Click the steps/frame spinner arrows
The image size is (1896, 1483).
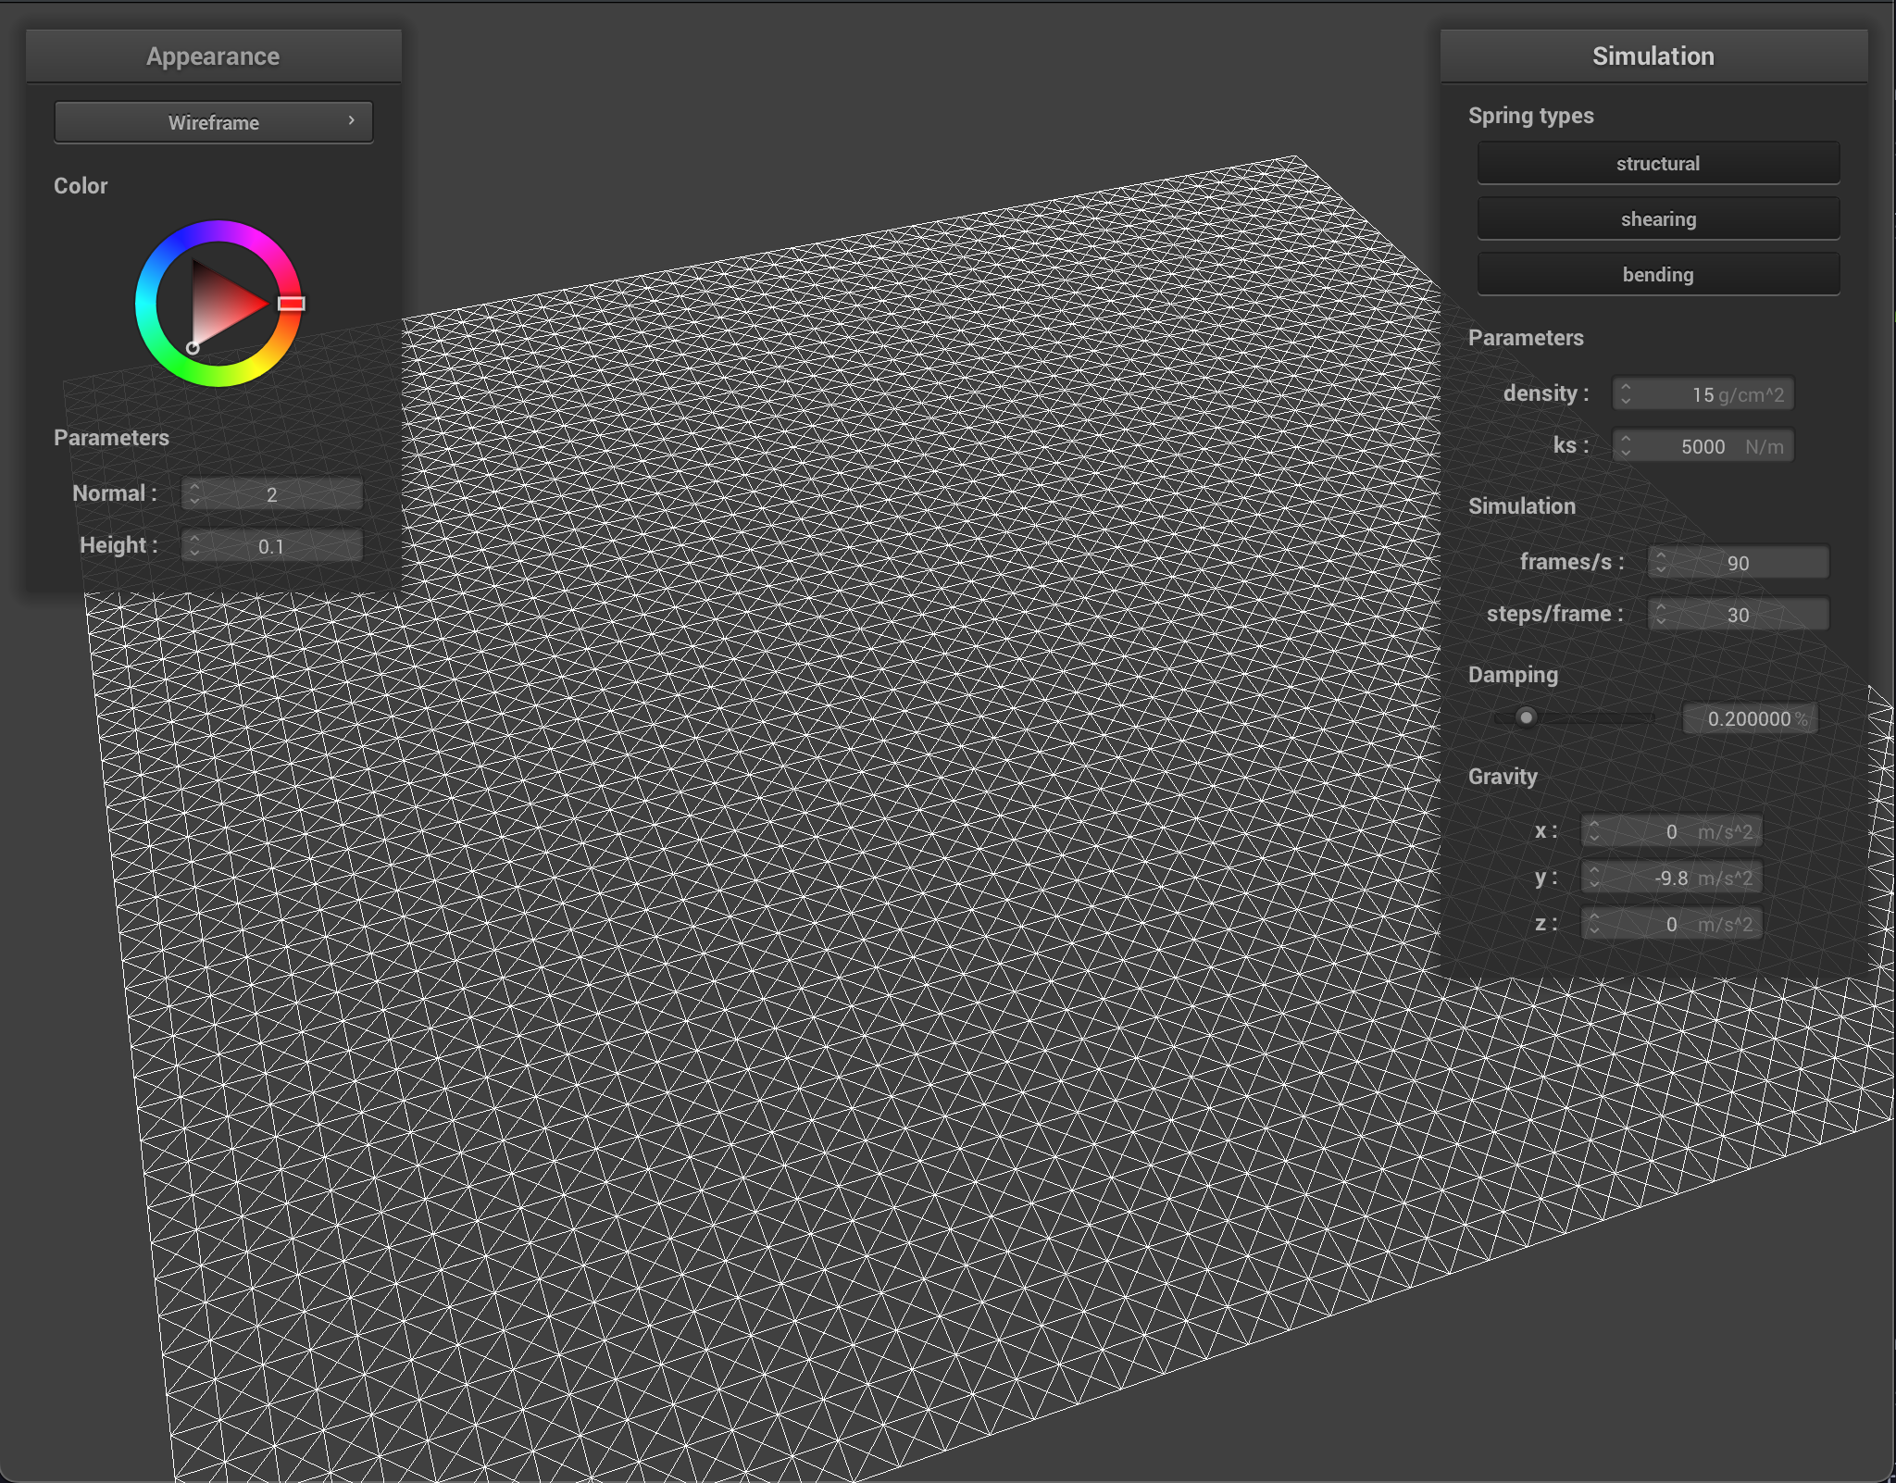pyautogui.click(x=1661, y=615)
